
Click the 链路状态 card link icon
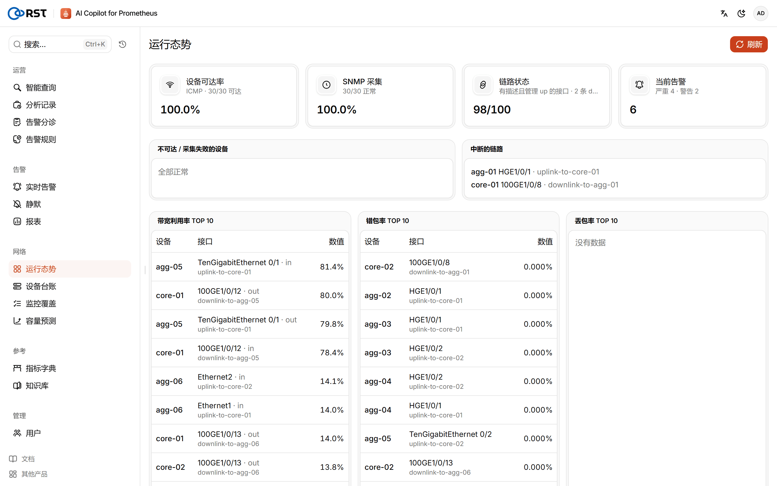pyautogui.click(x=483, y=85)
